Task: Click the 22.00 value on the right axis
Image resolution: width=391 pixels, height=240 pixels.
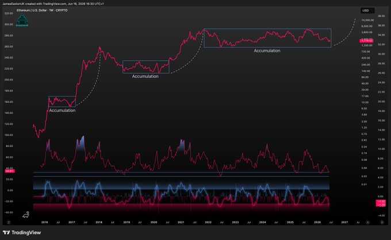Action: [x=381, y=92]
